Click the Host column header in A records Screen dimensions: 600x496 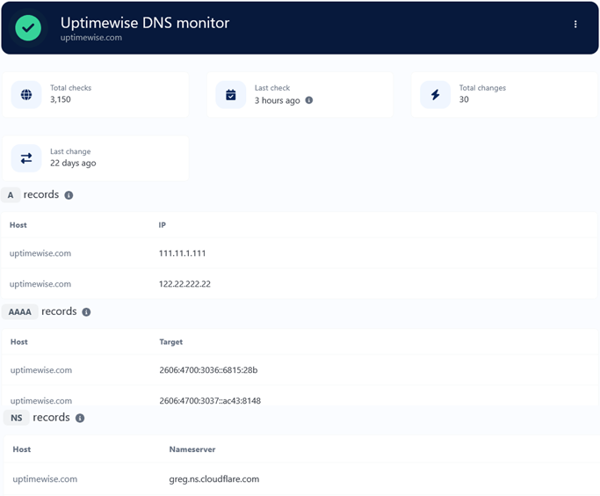point(18,225)
